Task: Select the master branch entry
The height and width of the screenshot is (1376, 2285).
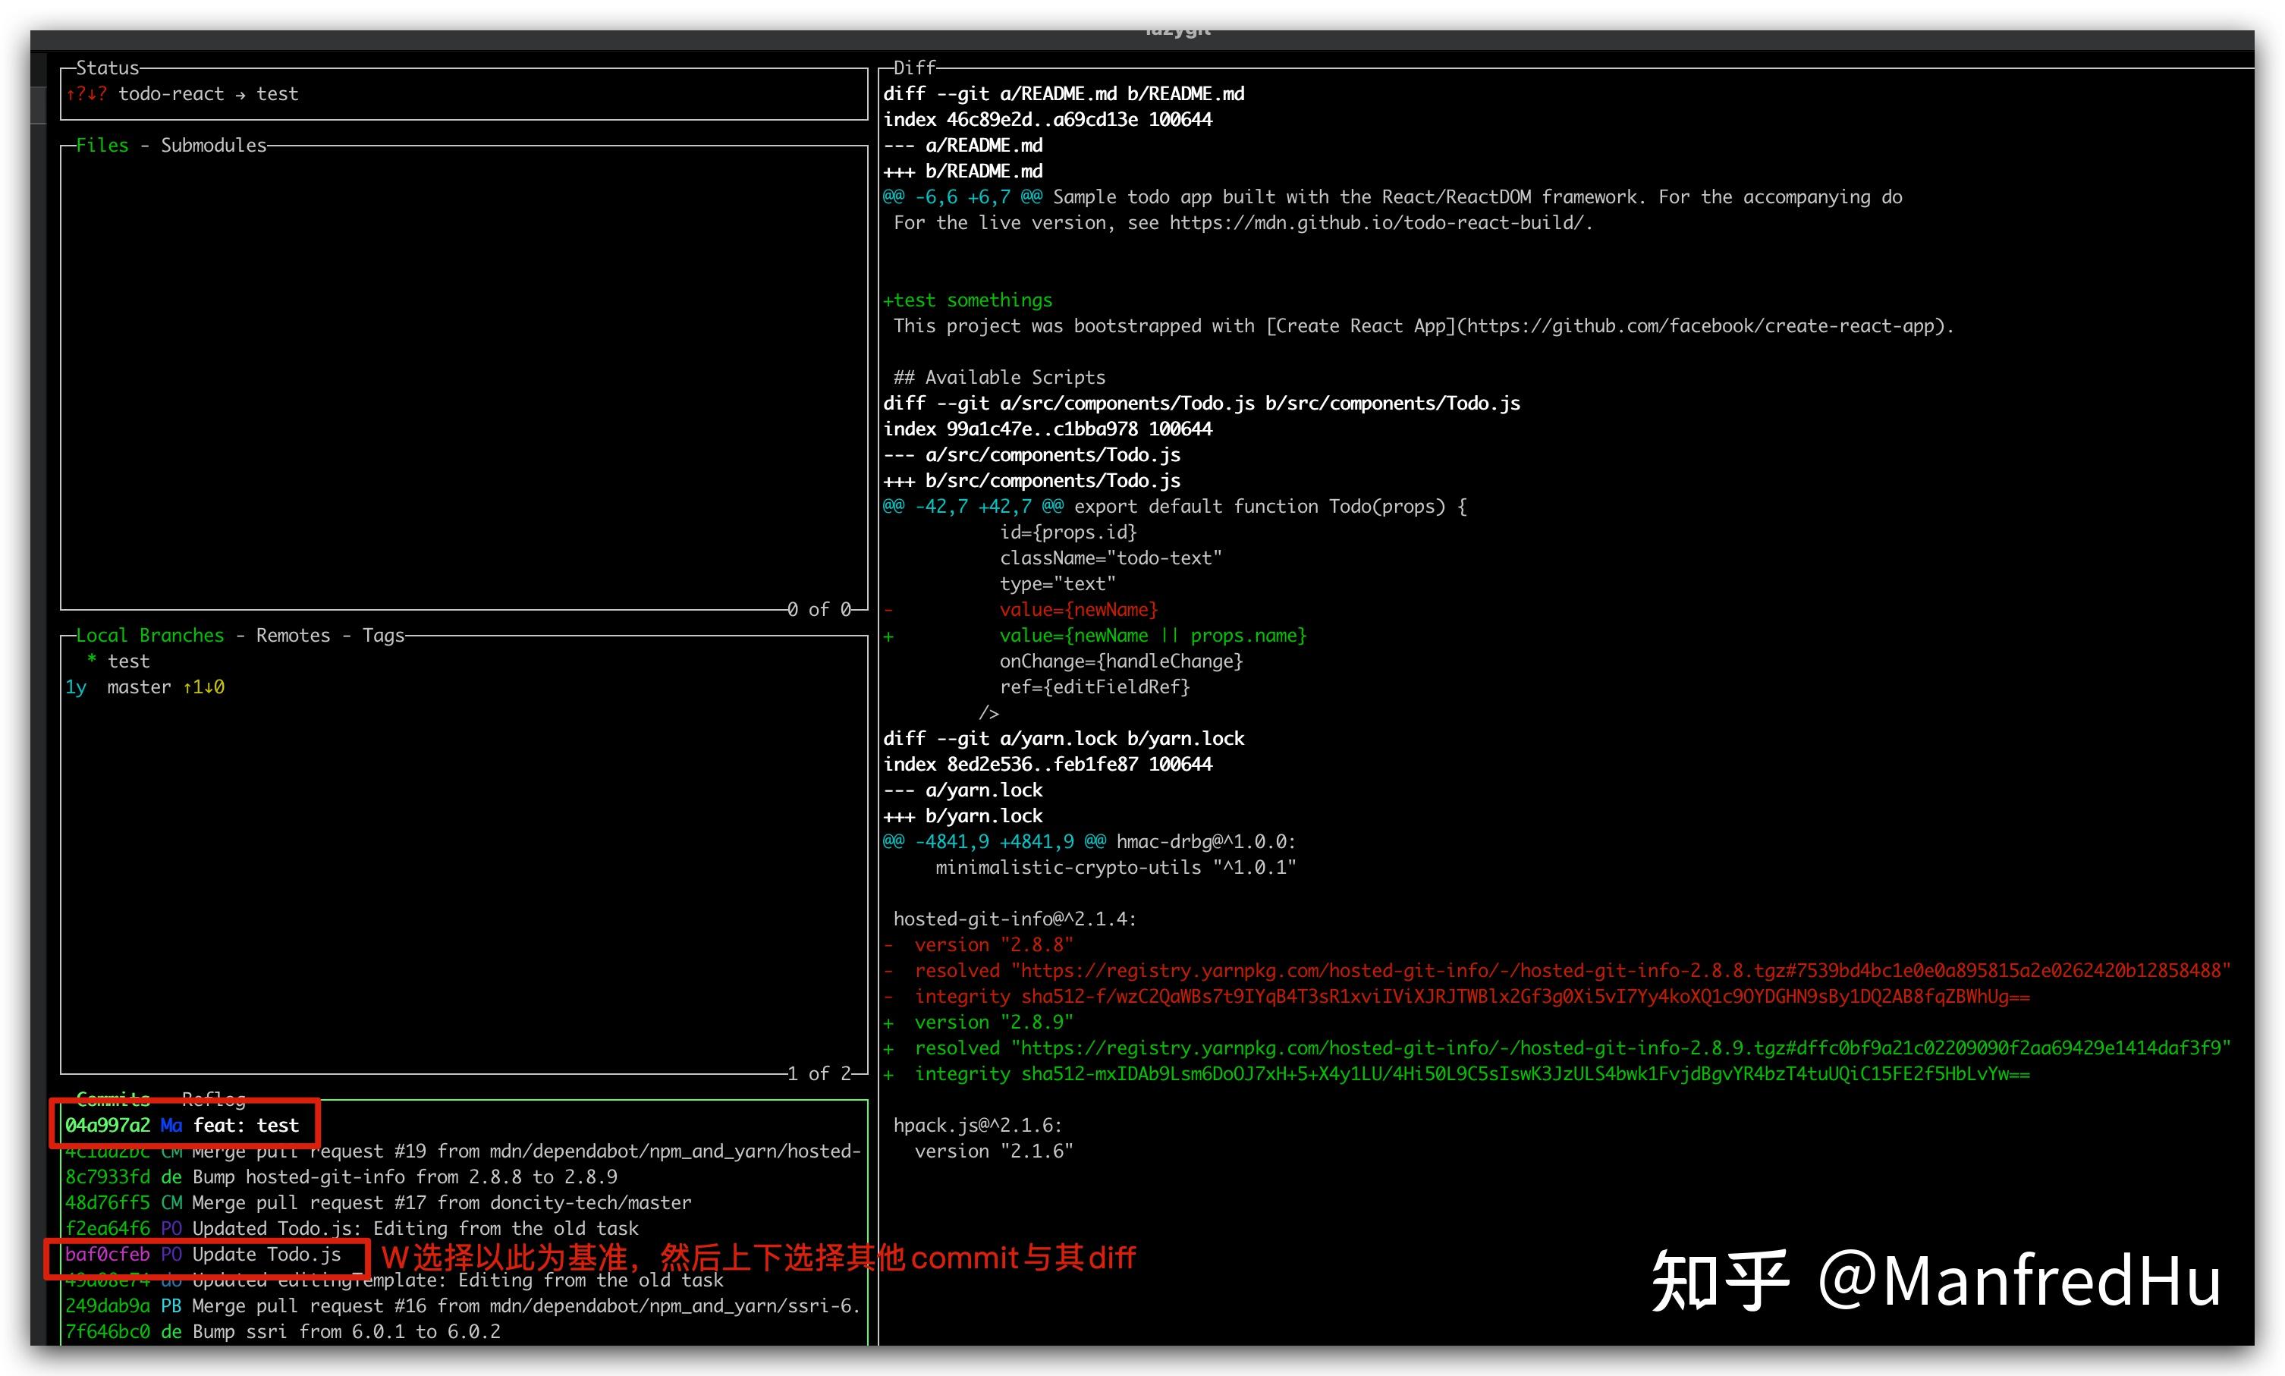Action: click(x=139, y=687)
